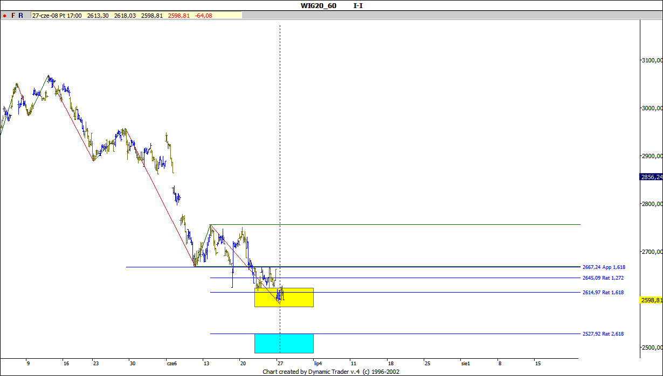This screenshot has width=663, height=376.
Task: Click the cyan price-time target box
Action: (284, 343)
